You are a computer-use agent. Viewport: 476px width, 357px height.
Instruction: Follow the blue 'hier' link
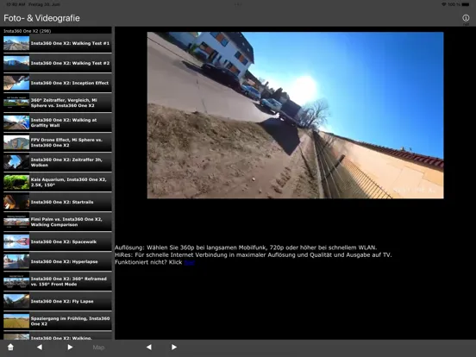click(x=189, y=262)
